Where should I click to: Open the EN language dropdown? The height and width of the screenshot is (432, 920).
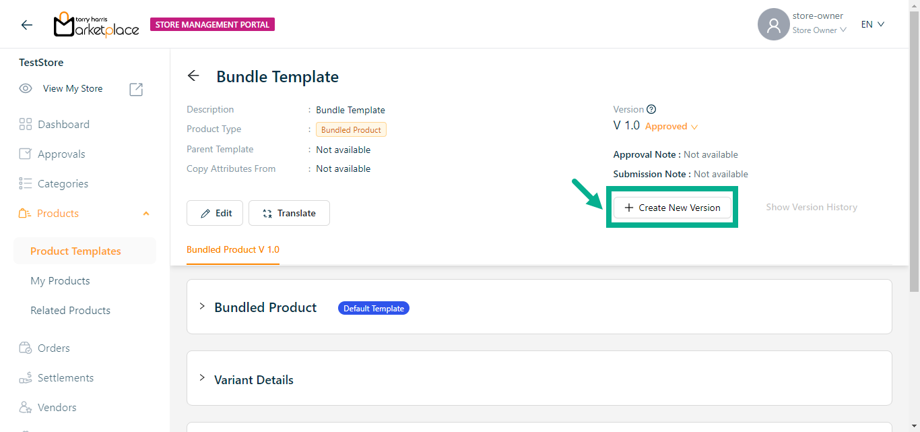[872, 25]
